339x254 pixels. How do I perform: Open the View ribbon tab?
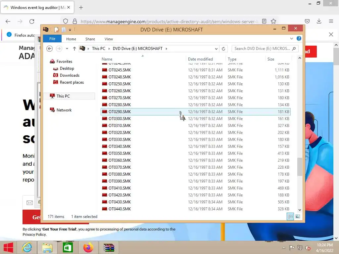tap(109, 39)
